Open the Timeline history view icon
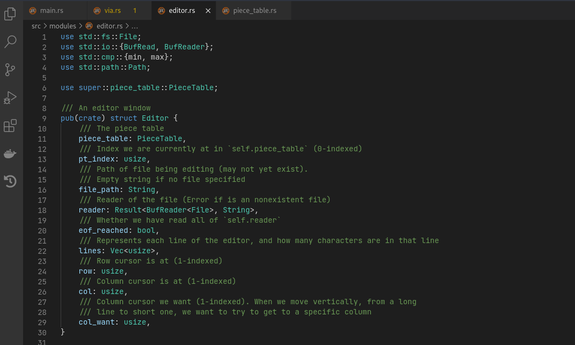Screen dimensions: 575x345 point(10,181)
